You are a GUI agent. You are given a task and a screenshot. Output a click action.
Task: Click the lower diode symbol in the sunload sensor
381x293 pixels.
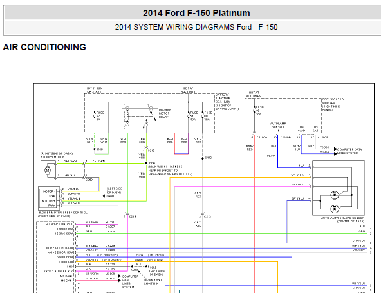click(x=335, y=209)
